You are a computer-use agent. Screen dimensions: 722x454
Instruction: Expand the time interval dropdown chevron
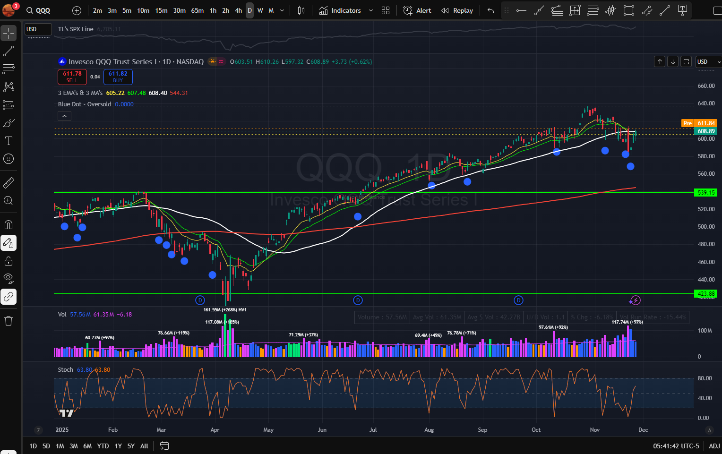coord(282,10)
